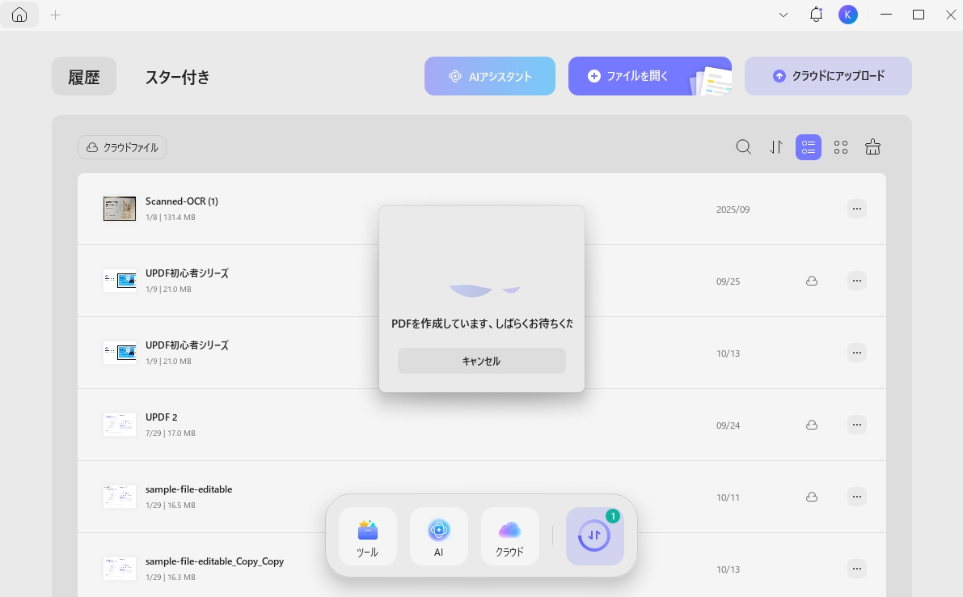Launch AIアシスタント

[x=489, y=76]
